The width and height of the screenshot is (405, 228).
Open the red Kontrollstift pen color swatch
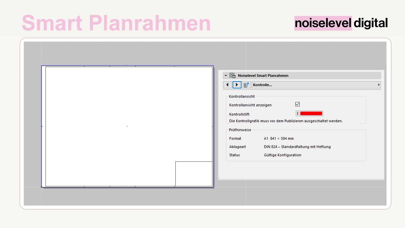[x=309, y=113]
